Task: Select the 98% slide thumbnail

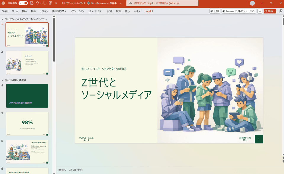Action: click(x=27, y=124)
